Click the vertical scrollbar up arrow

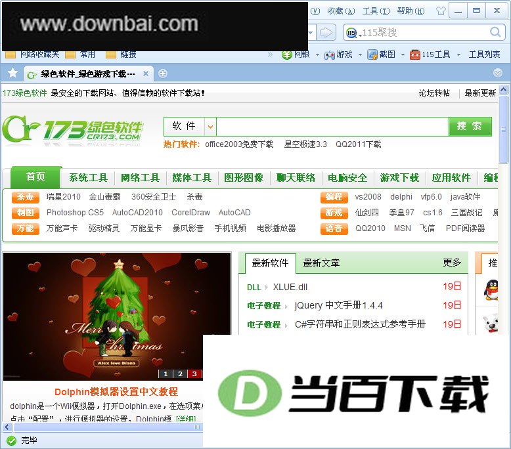(x=503, y=89)
